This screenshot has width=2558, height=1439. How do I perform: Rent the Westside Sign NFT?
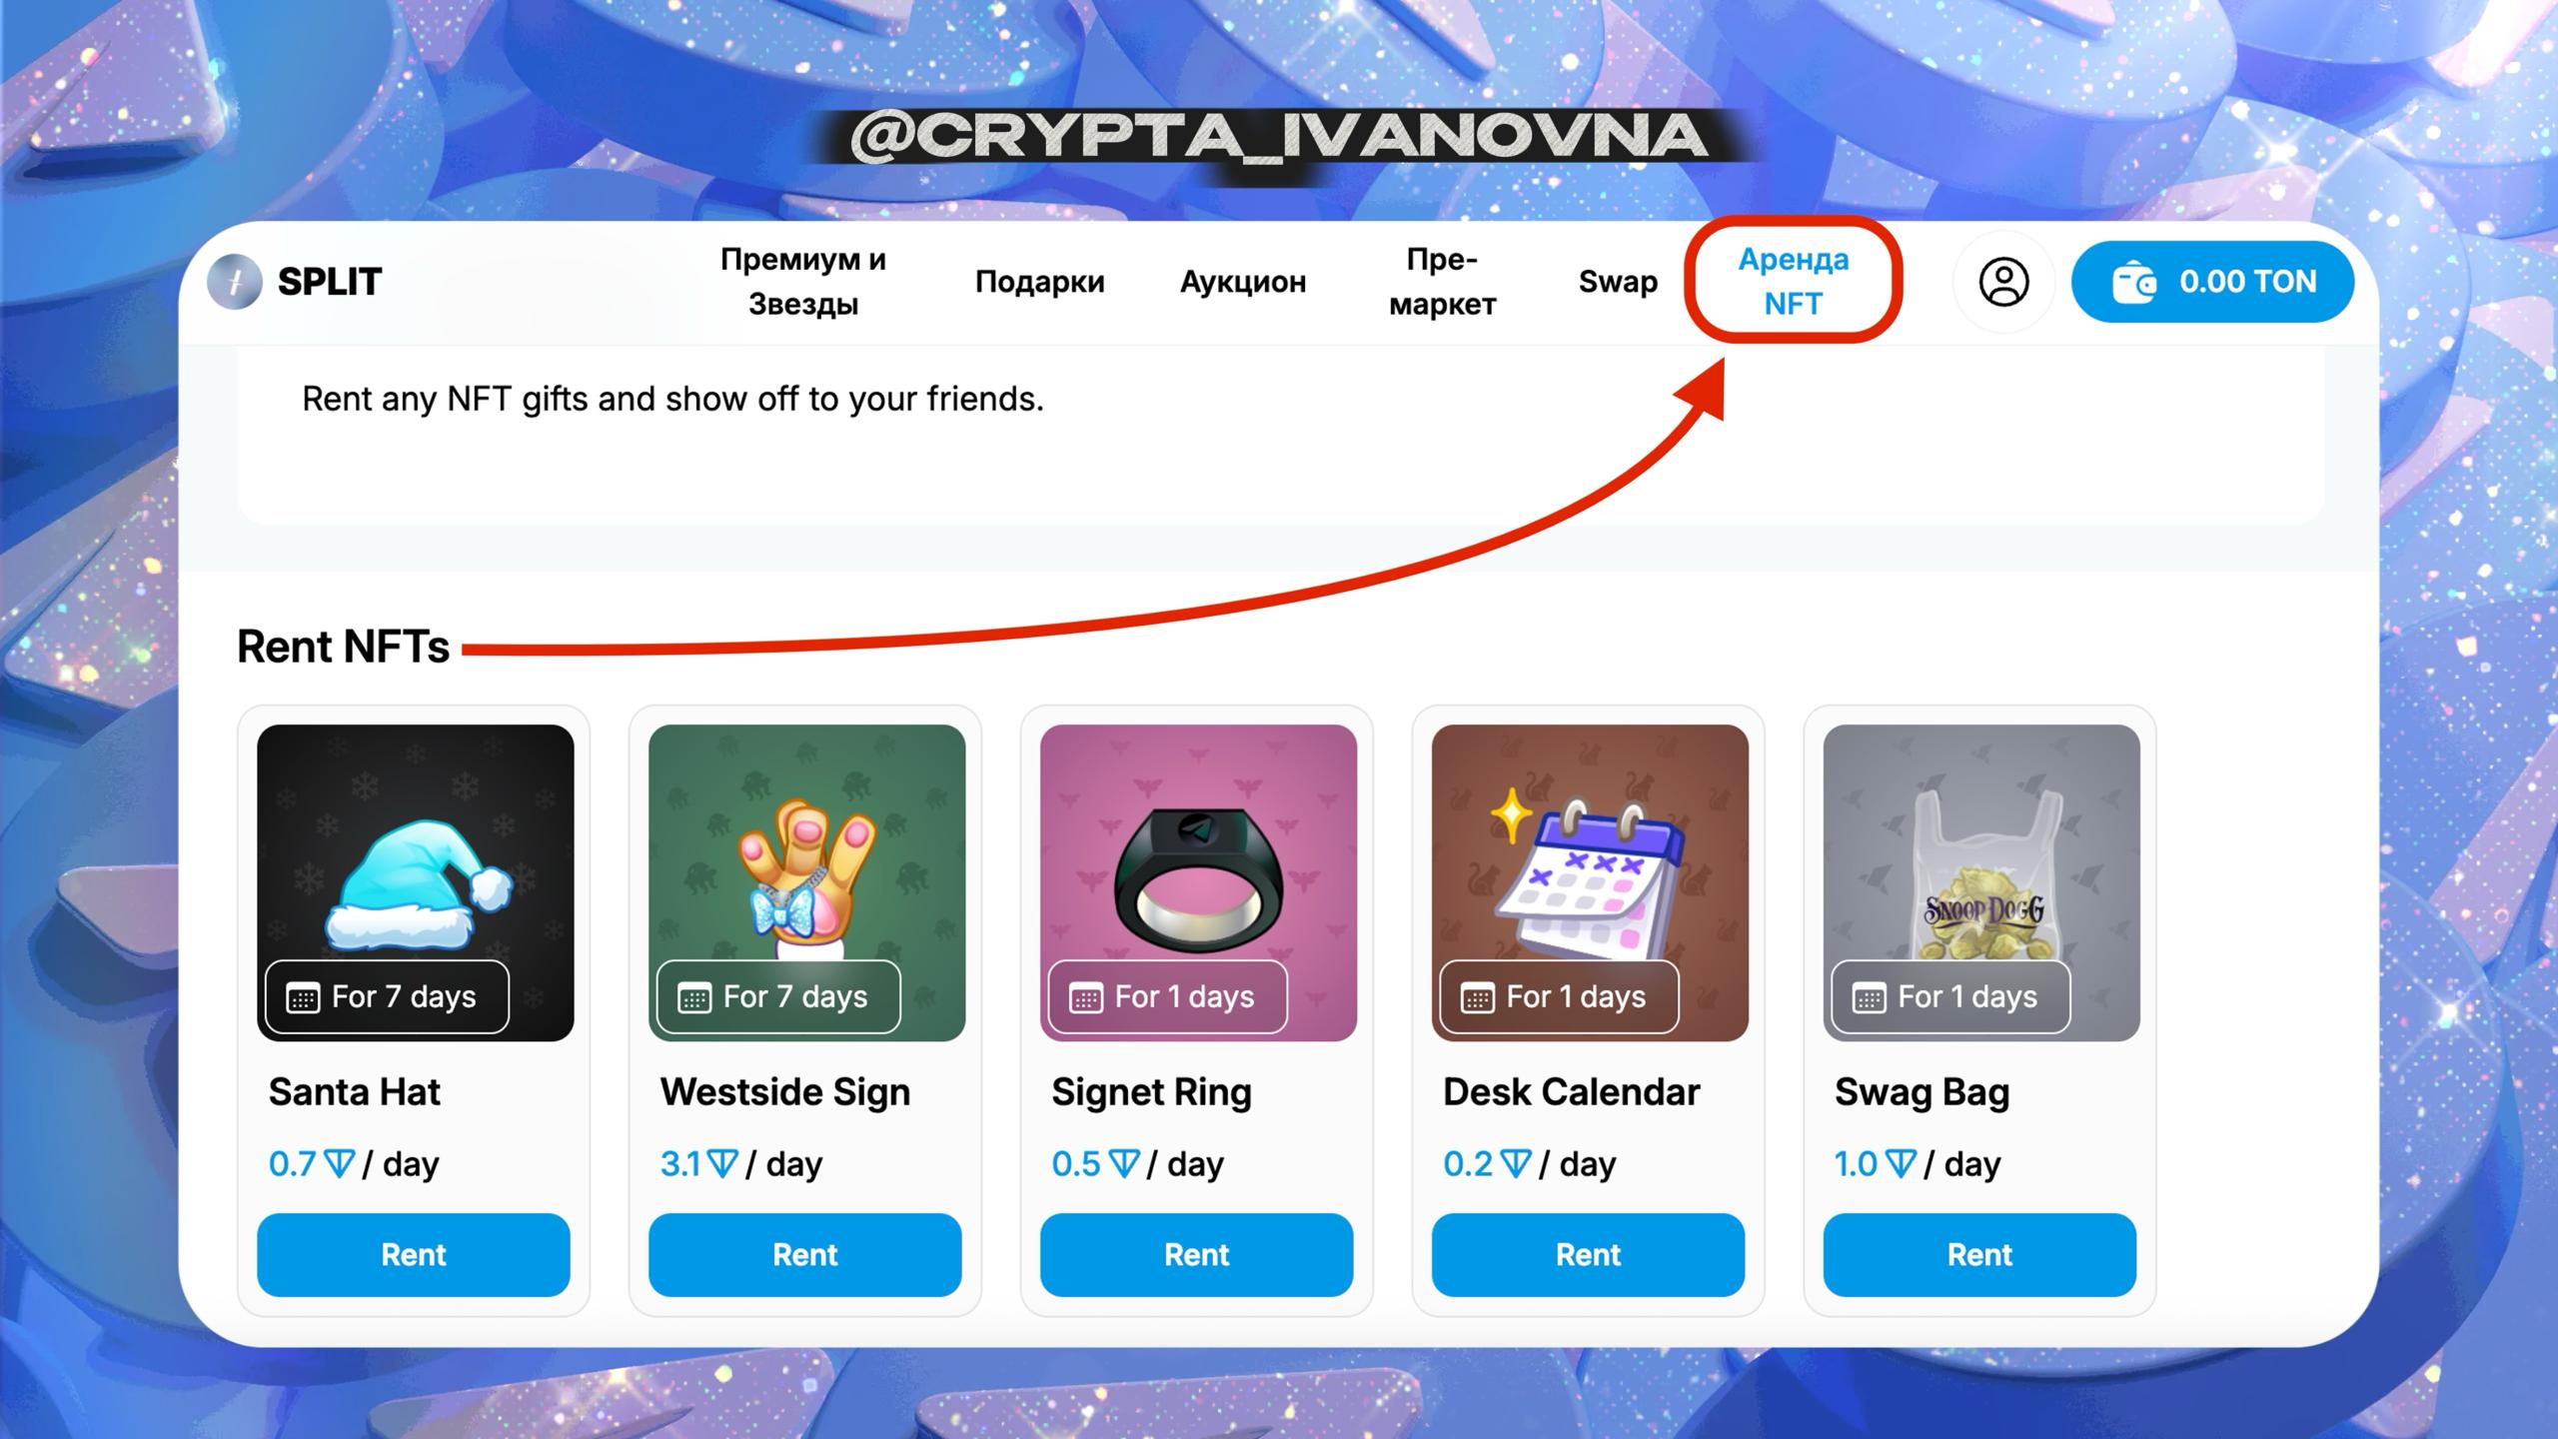pos(805,1255)
